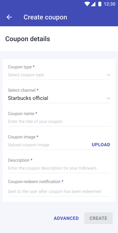118x233 pixels.
Task: Tap the Wi-Fi status icon
Action: click(x=87, y=4)
